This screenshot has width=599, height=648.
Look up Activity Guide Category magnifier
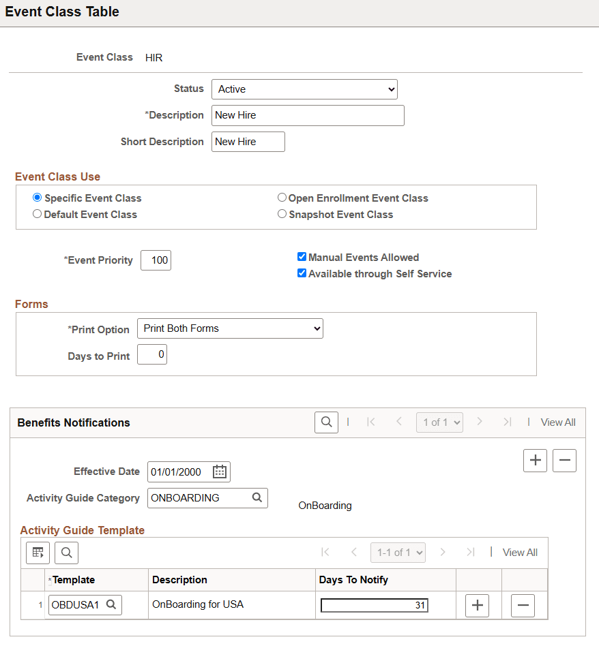(x=257, y=497)
